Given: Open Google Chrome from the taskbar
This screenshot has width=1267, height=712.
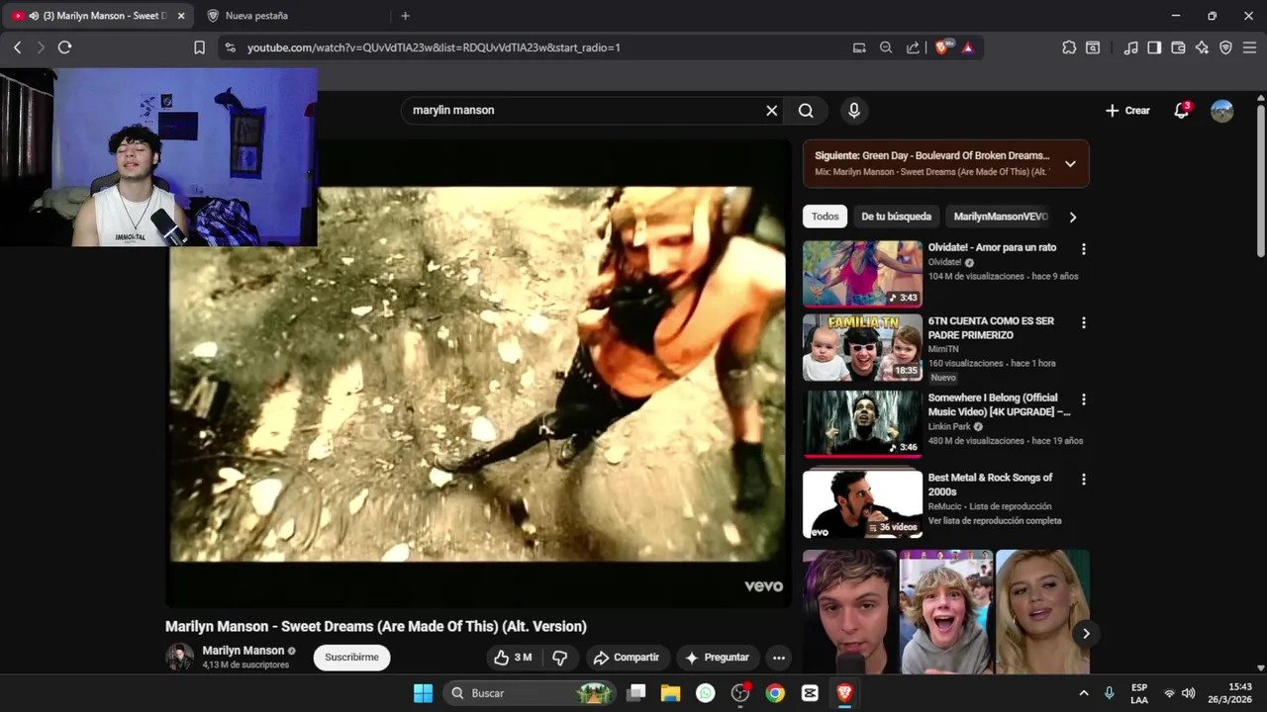Looking at the screenshot, I should (x=775, y=693).
